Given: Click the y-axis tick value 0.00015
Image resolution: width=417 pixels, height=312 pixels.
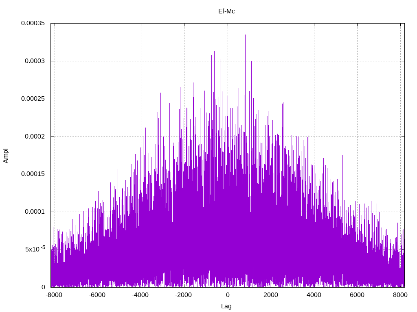Looking at the screenshot, I should pos(33,174).
